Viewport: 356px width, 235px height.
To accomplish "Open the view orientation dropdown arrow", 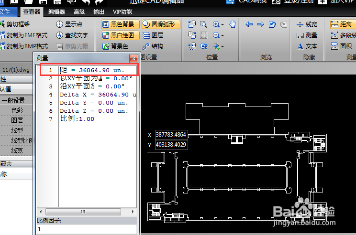I will (x=222, y=47).
